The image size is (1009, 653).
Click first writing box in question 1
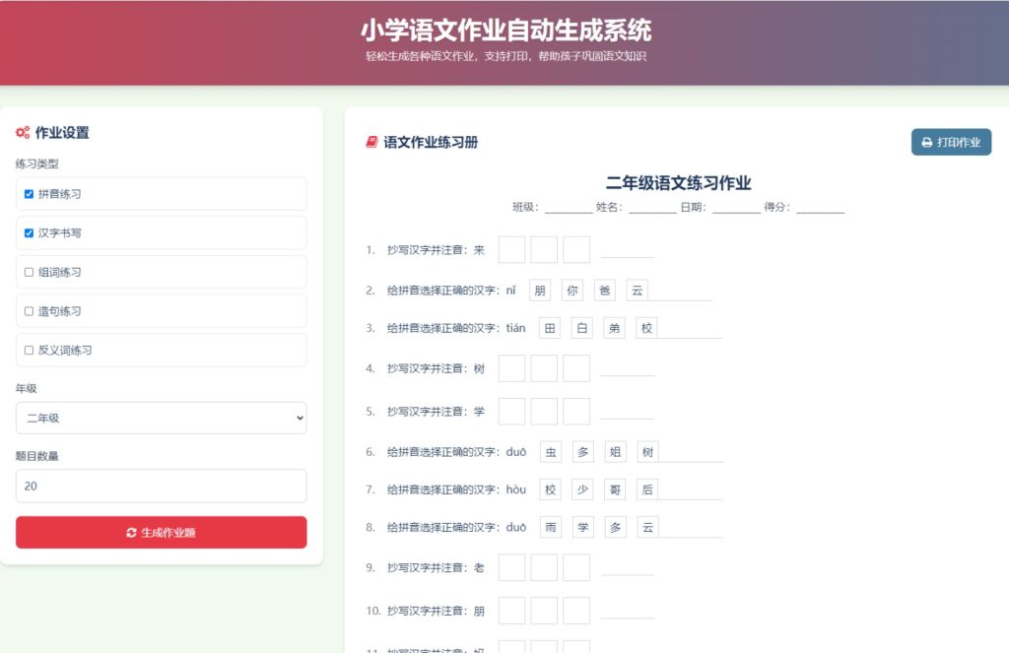[x=511, y=250]
